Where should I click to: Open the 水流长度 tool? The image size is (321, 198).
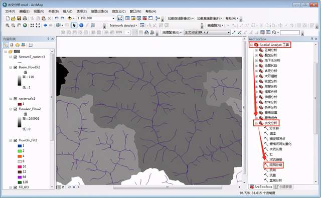click(275, 149)
